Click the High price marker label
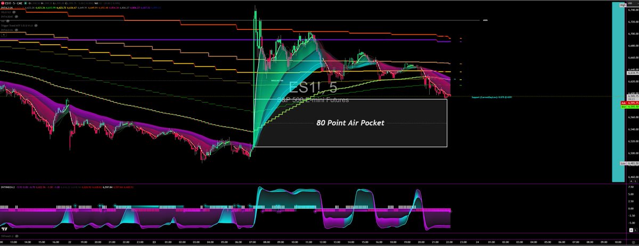639x246 pixels. tap(623, 5)
